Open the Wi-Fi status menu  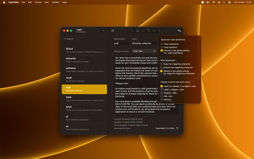coord(214,2)
